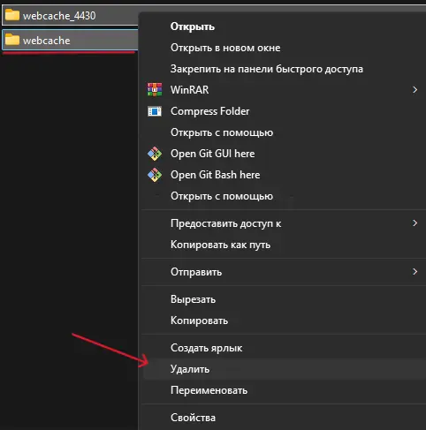
Task: Click the Git Bash icon
Action: coord(155,175)
